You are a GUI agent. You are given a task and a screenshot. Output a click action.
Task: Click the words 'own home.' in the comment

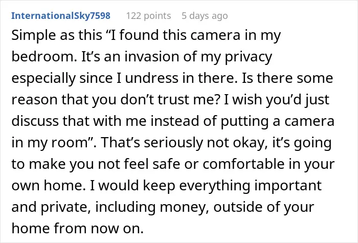49,185
